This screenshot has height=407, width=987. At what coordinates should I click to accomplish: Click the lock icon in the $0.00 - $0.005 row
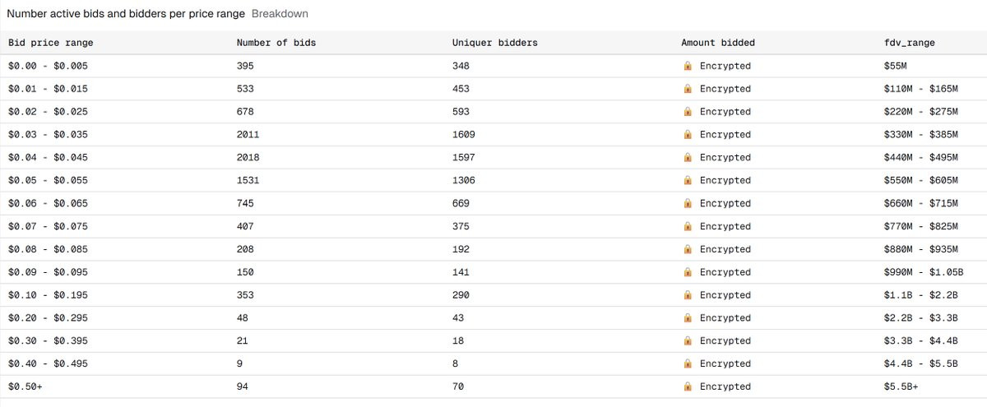(688, 66)
